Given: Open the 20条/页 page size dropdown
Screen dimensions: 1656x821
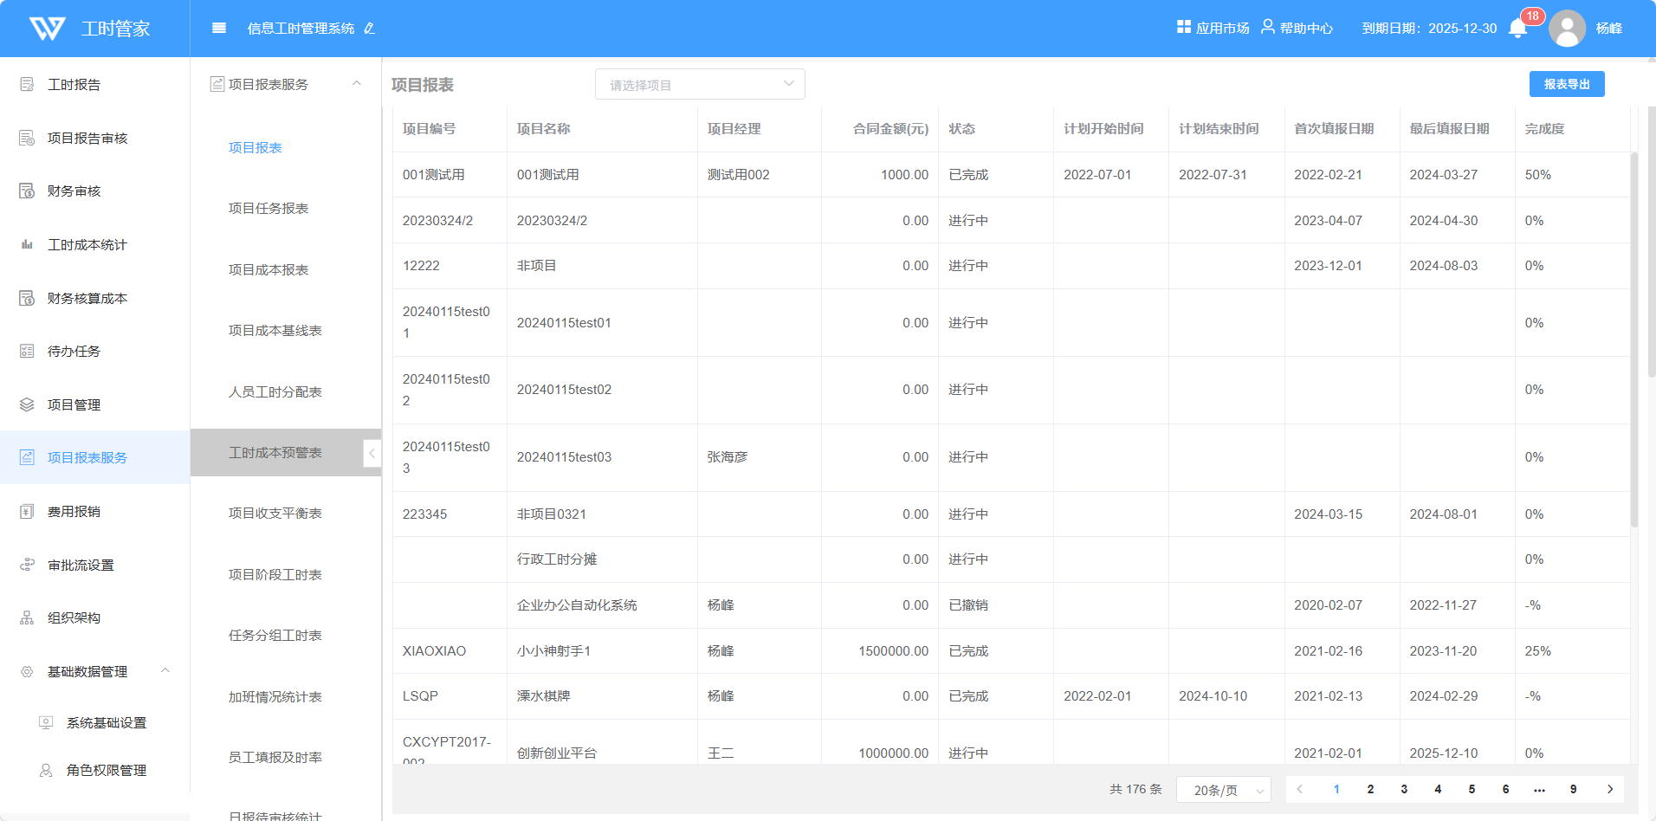Looking at the screenshot, I should coord(1223,790).
